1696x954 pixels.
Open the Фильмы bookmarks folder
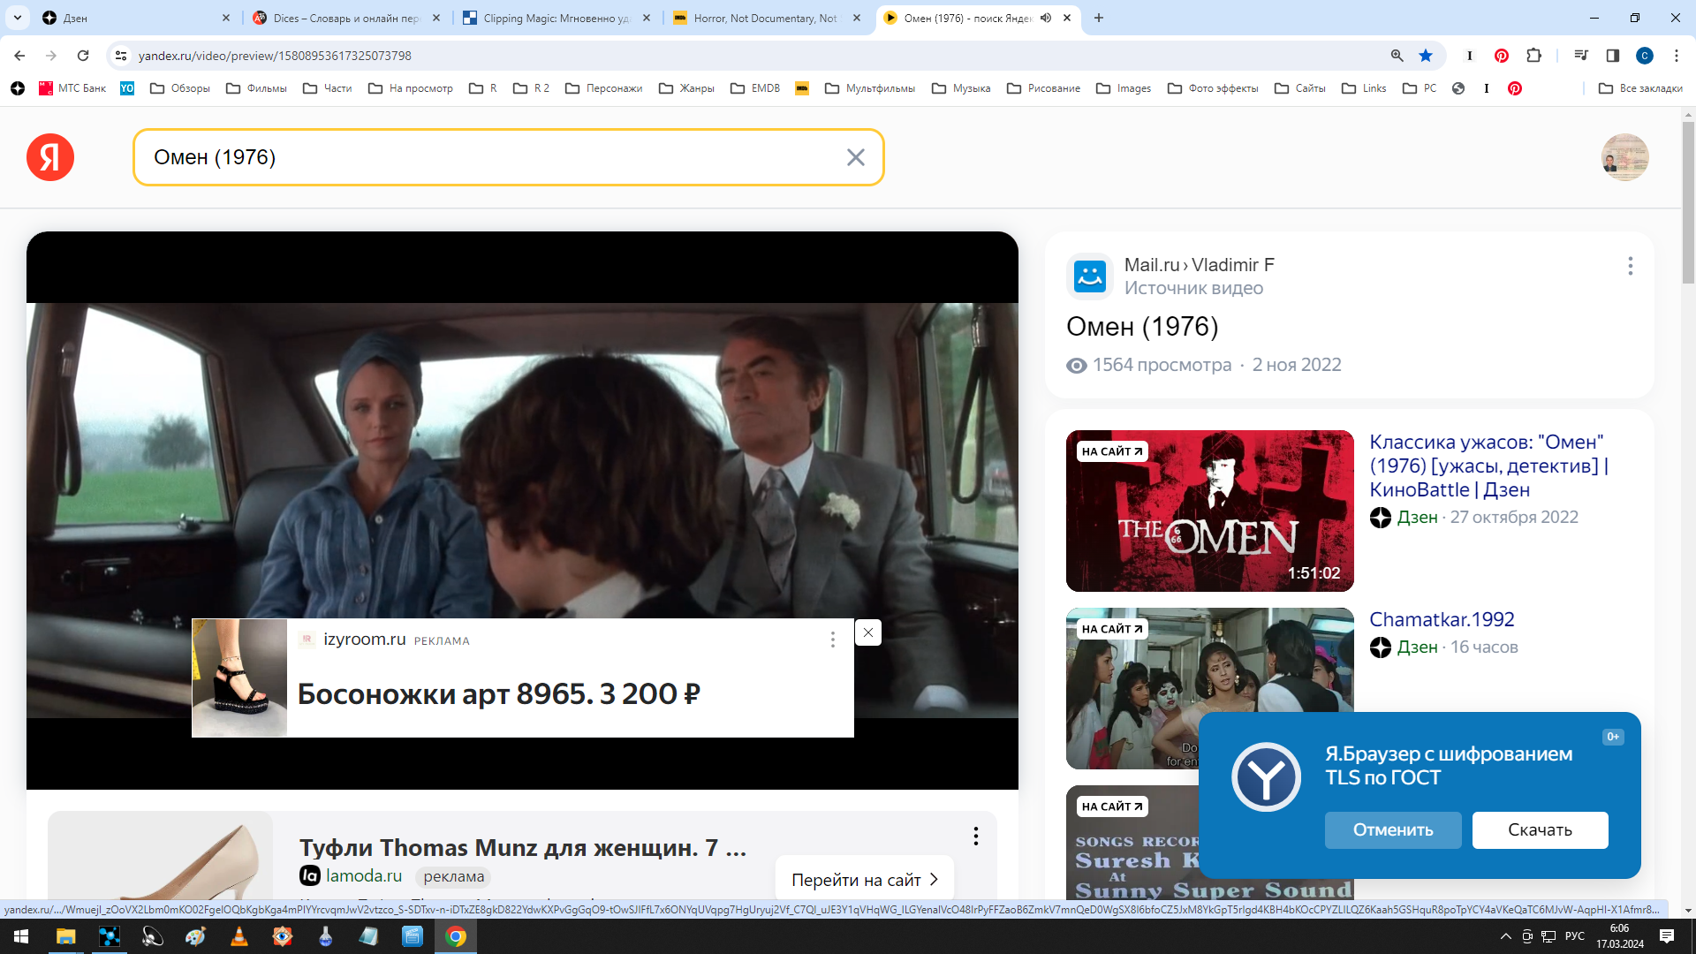256,88
